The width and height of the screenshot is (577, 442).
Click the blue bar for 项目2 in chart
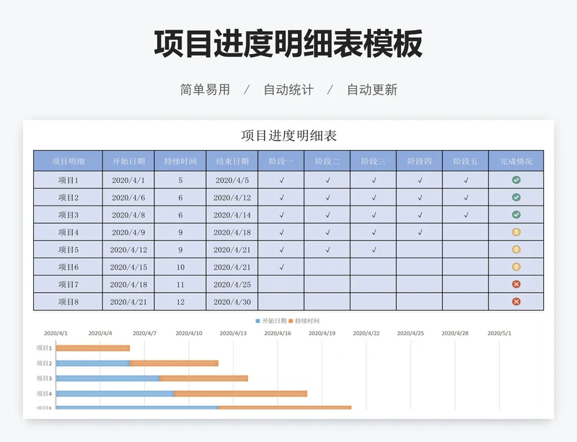93,363
